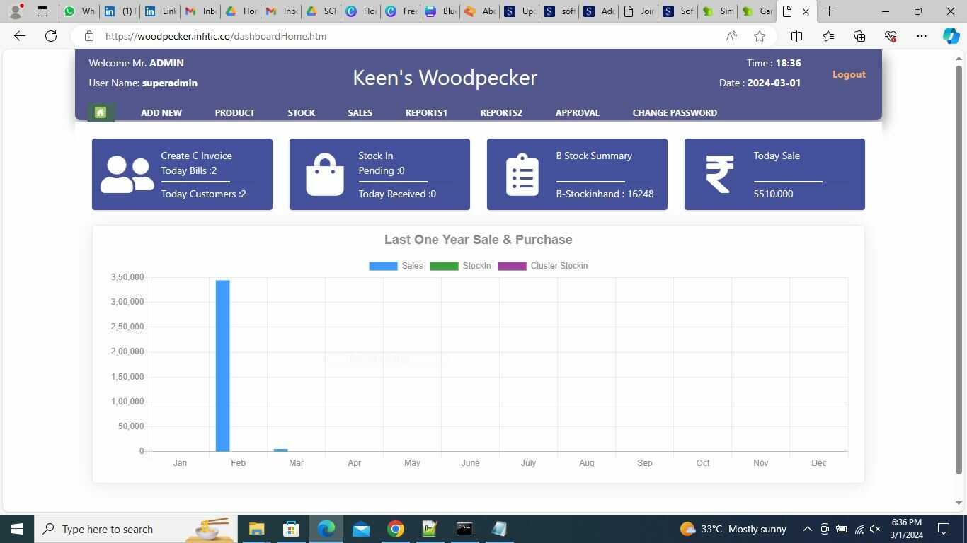Image resolution: width=967 pixels, height=543 pixels.
Task: Click the rupee icon on Today Sale card
Action: (x=719, y=175)
